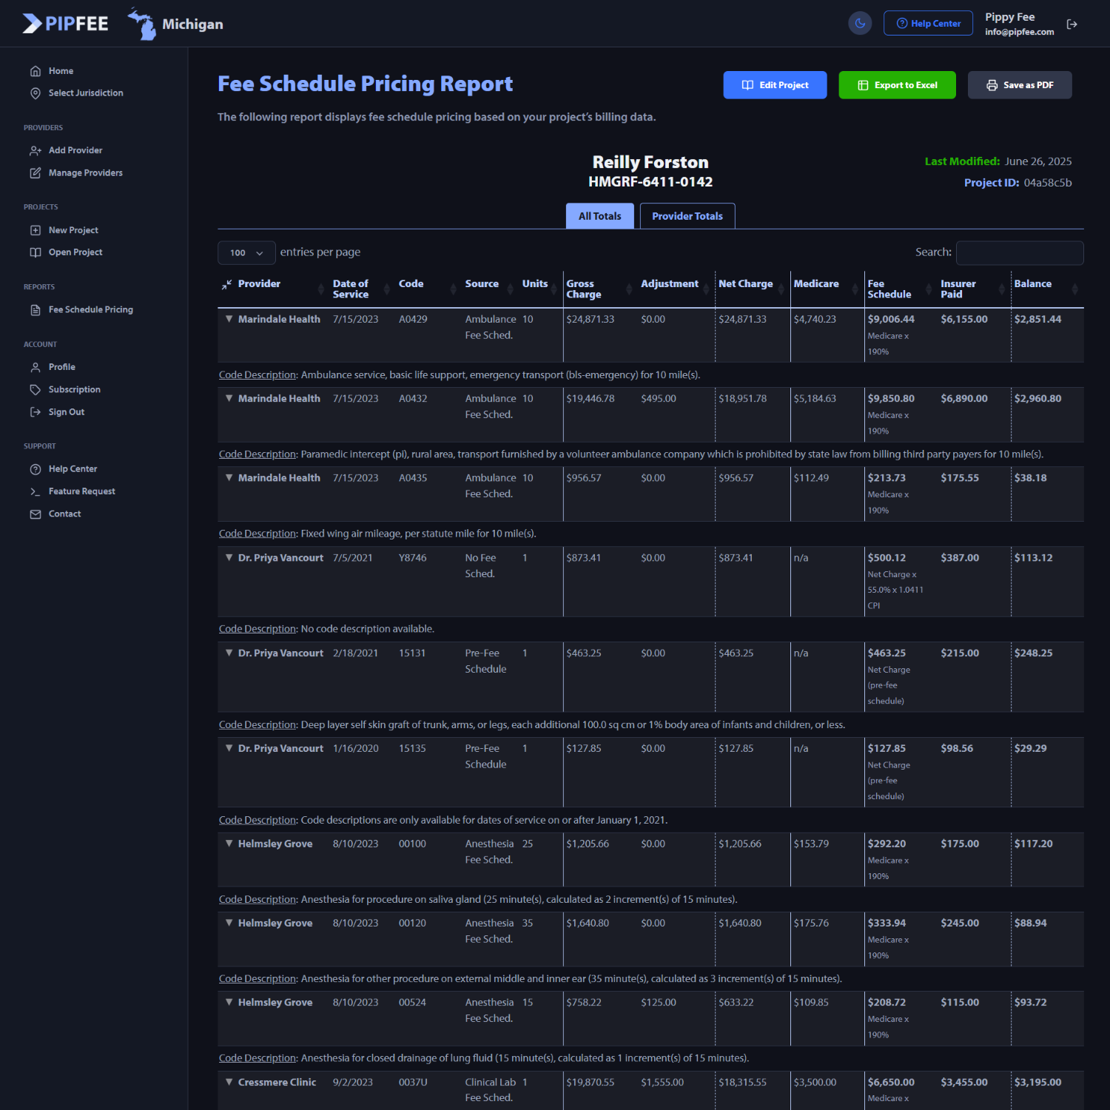This screenshot has height=1110, width=1110.
Task: Go to Home in sidebar
Action: [x=61, y=71]
